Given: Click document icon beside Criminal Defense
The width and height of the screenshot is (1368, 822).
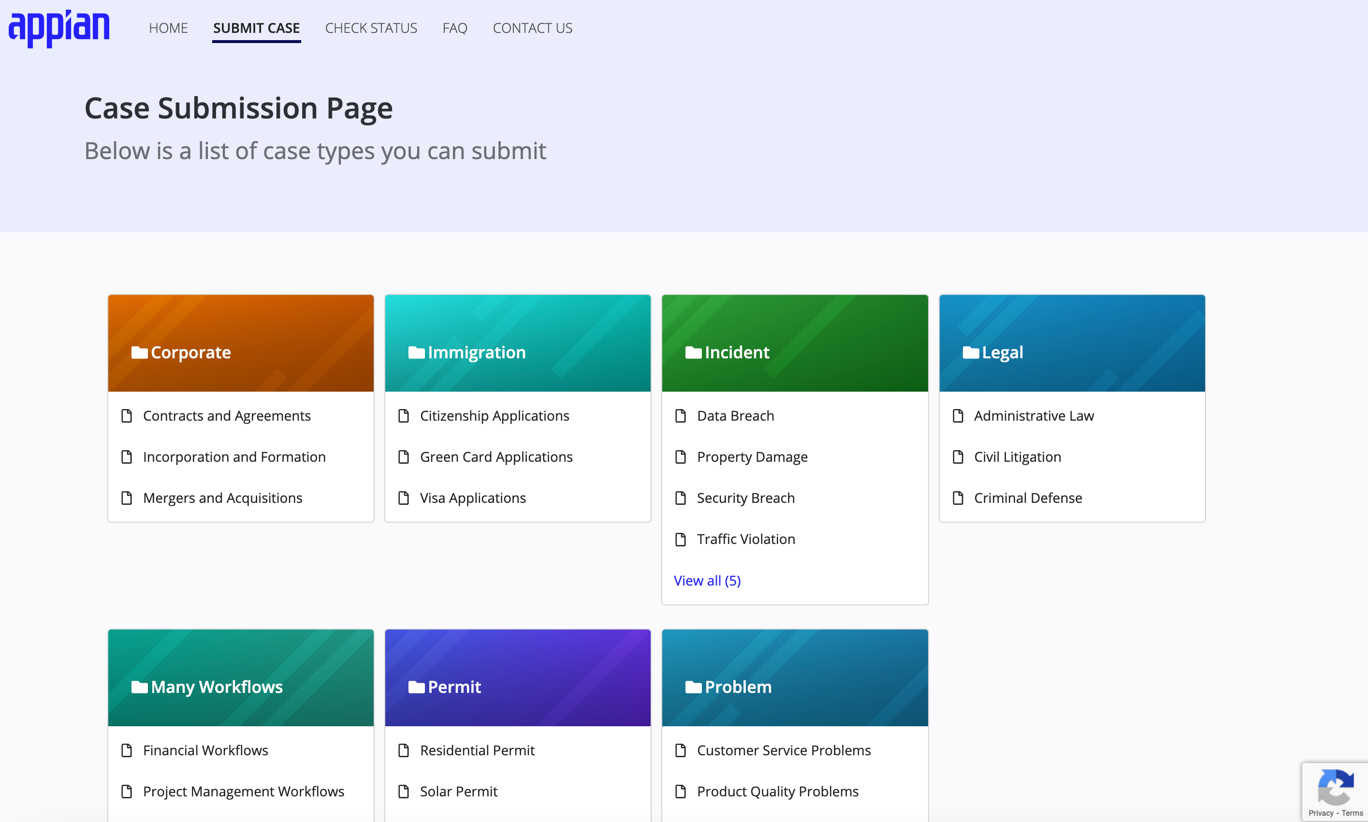Looking at the screenshot, I should click(958, 498).
